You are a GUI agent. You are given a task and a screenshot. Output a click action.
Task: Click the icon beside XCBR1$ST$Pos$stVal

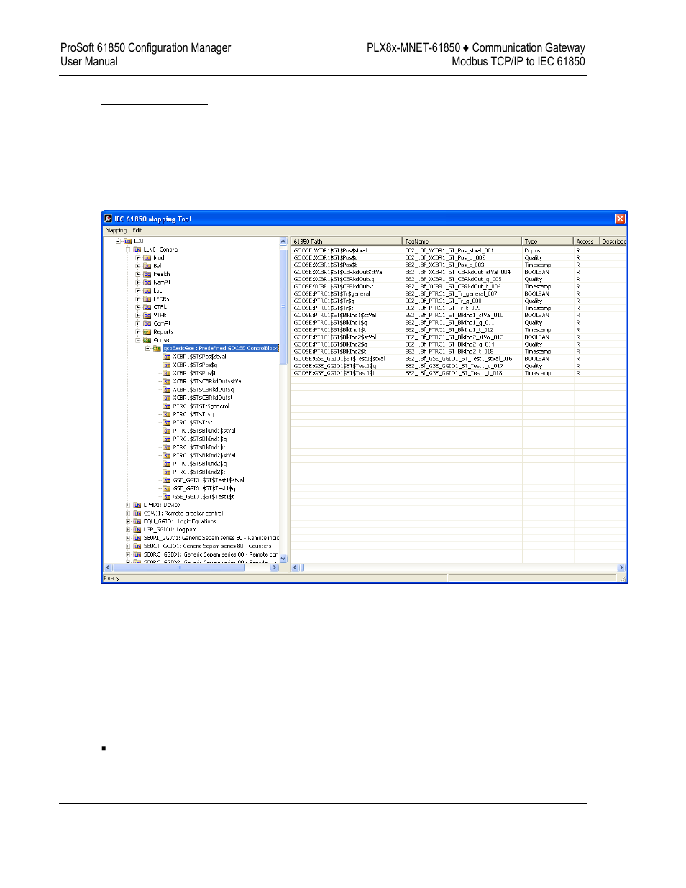(x=168, y=357)
